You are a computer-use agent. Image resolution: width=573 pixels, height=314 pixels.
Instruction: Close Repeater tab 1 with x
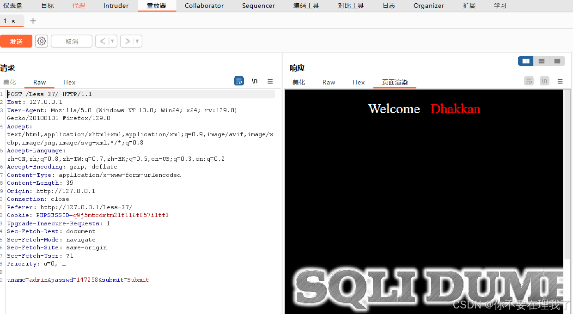pyautogui.click(x=13, y=21)
